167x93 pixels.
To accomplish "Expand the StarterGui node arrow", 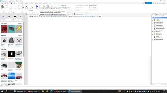I will pos(153,32).
